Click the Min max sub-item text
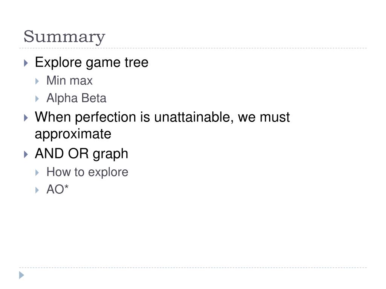The height and width of the screenshot is (289, 386). (69, 81)
